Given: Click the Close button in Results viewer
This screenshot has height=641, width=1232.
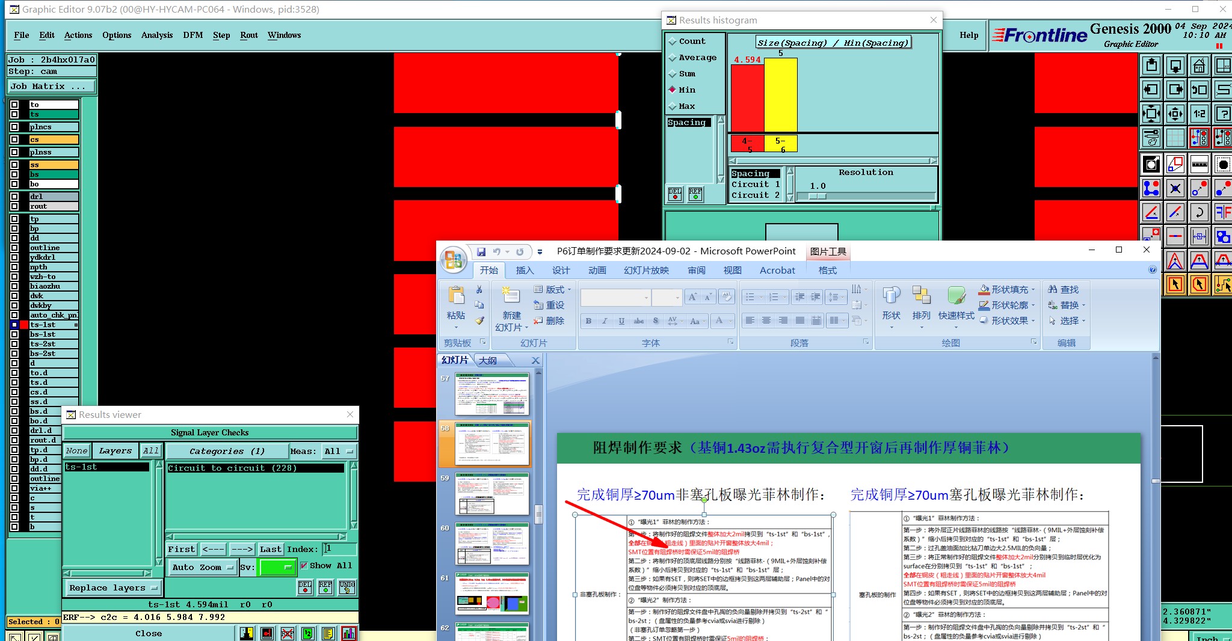Looking at the screenshot, I should pos(149,633).
